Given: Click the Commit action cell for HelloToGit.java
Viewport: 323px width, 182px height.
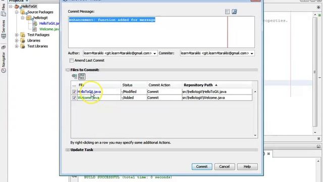Looking at the screenshot, I should click(165, 92).
